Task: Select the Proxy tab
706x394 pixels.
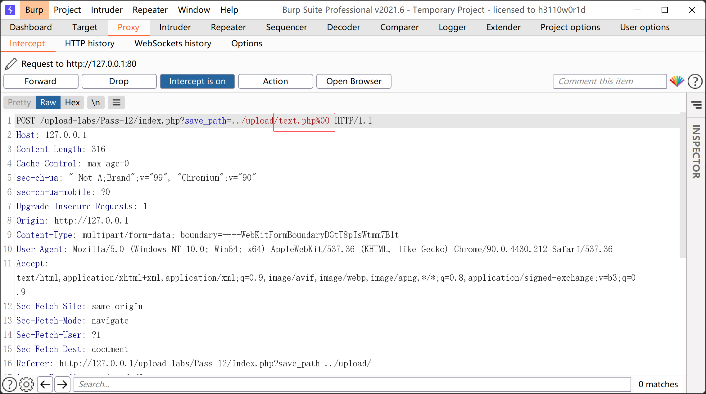Action: pos(129,27)
